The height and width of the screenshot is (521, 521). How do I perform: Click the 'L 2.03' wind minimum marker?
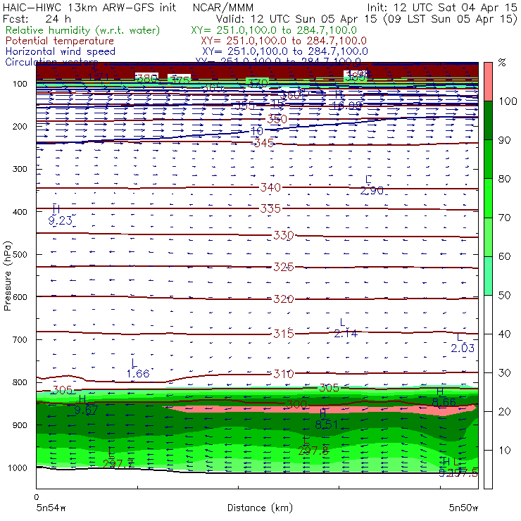(x=462, y=343)
